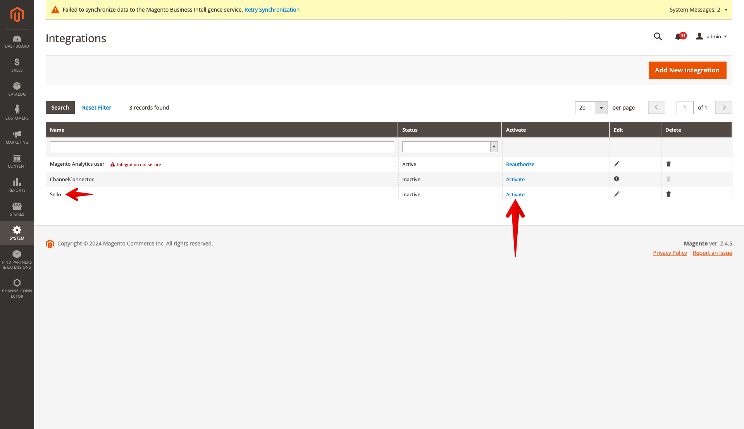Go to the next page
This screenshot has height=429, width=744.
point(724,107)
